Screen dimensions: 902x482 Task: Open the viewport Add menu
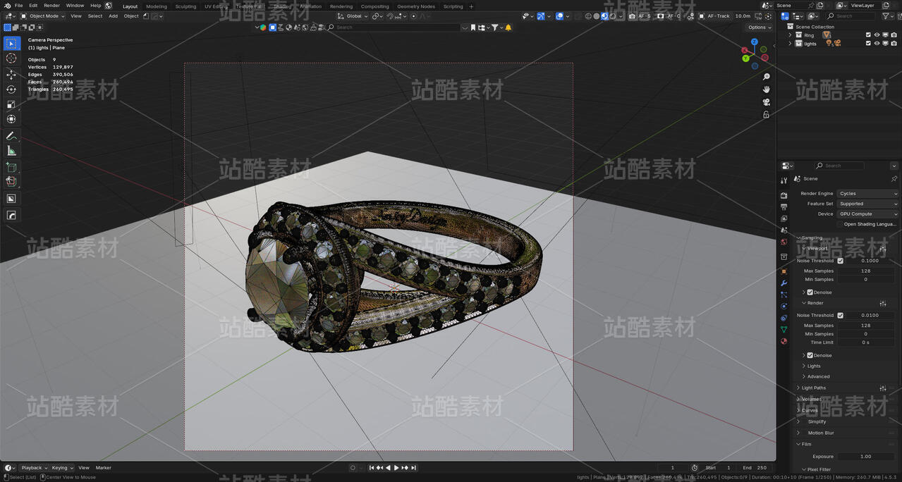click(113, 16)
